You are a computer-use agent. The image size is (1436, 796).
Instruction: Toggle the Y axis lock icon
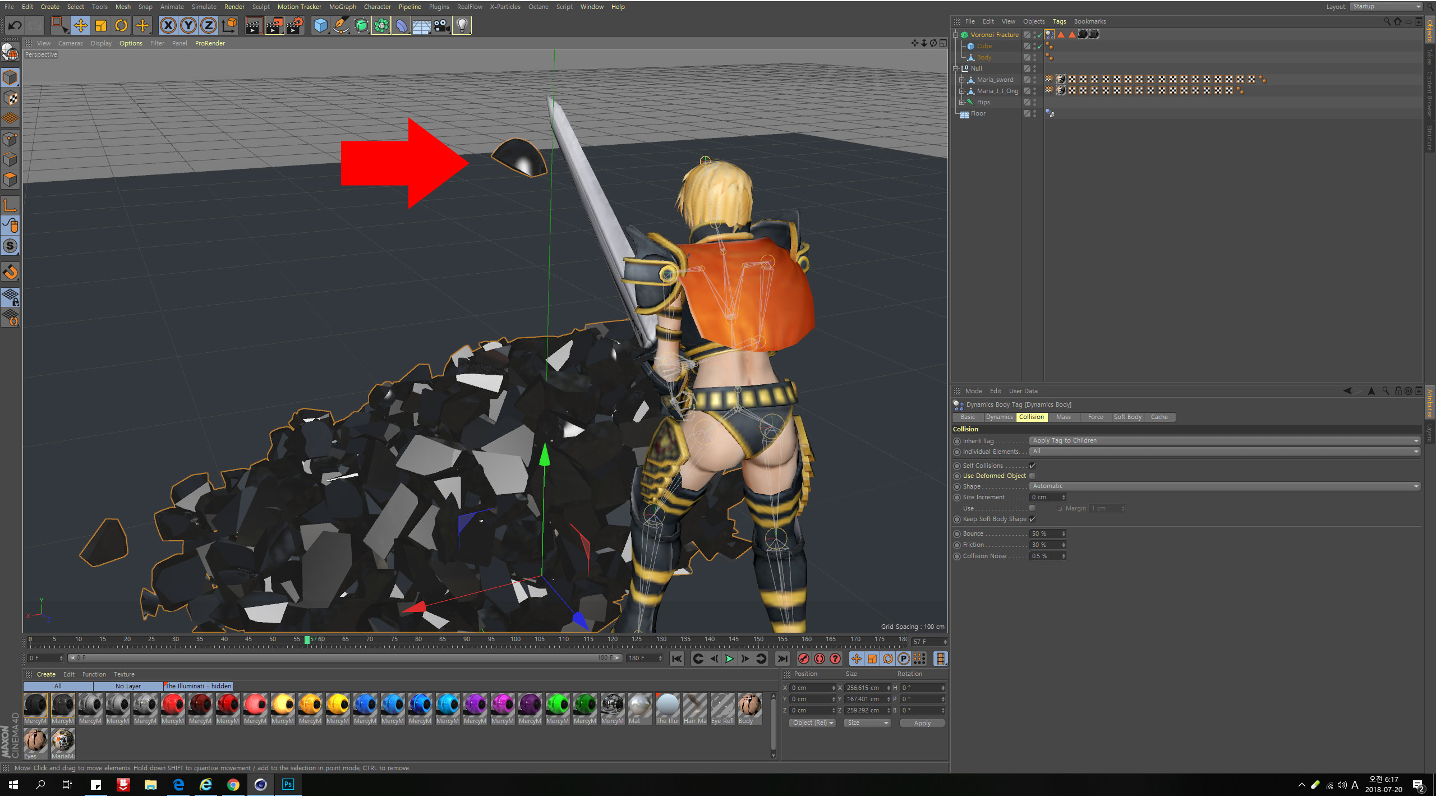188,25
